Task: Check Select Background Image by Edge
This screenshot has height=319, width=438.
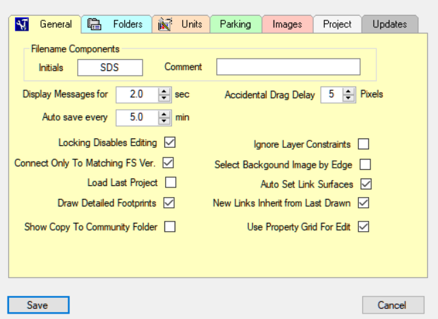Action: 365,164
